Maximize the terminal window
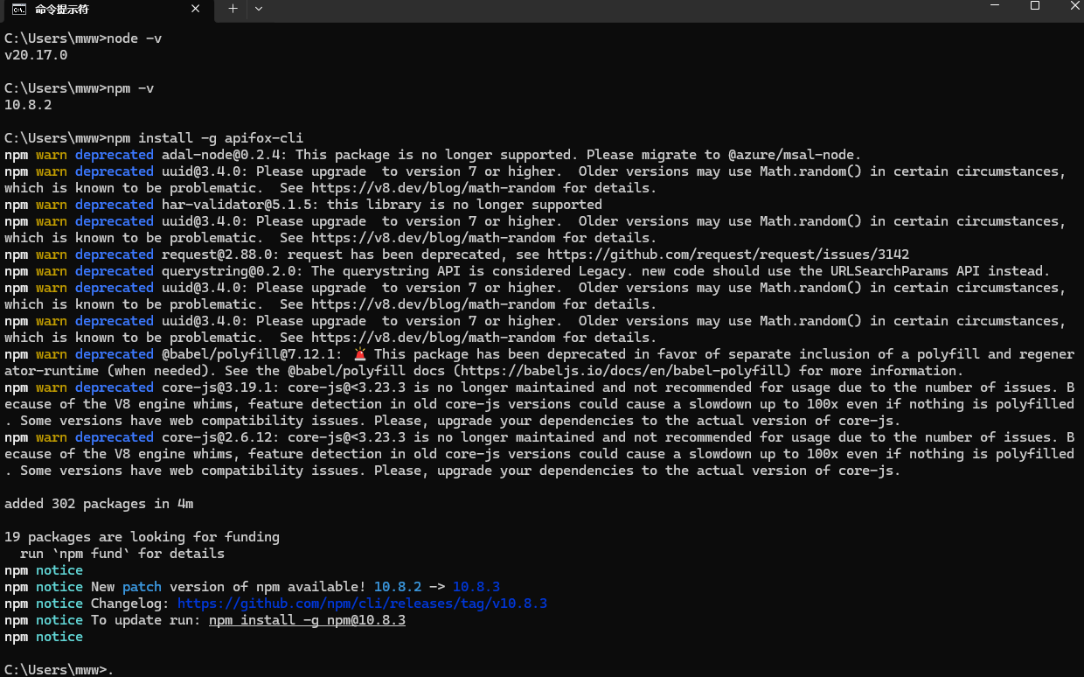1084x677 pixels. pyautogui.click(x=1035, y=6)
